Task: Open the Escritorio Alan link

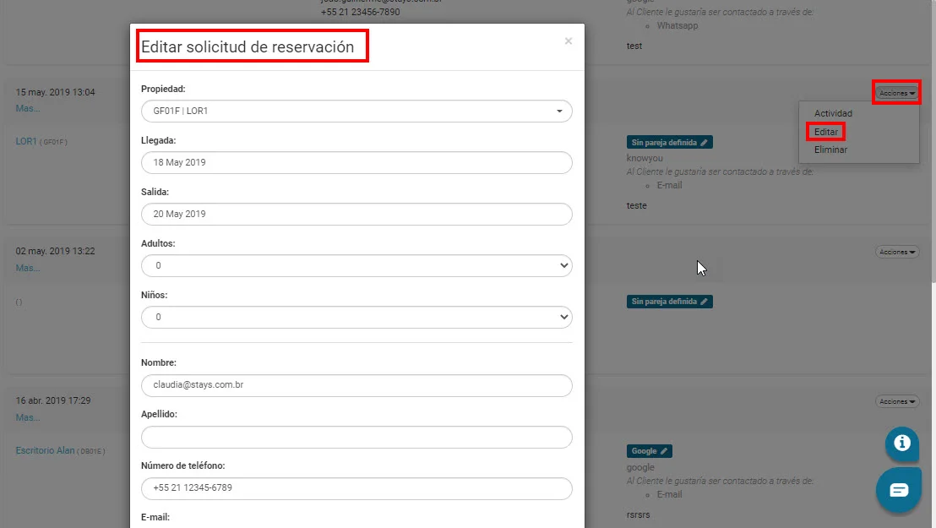Action: [45, 450]
